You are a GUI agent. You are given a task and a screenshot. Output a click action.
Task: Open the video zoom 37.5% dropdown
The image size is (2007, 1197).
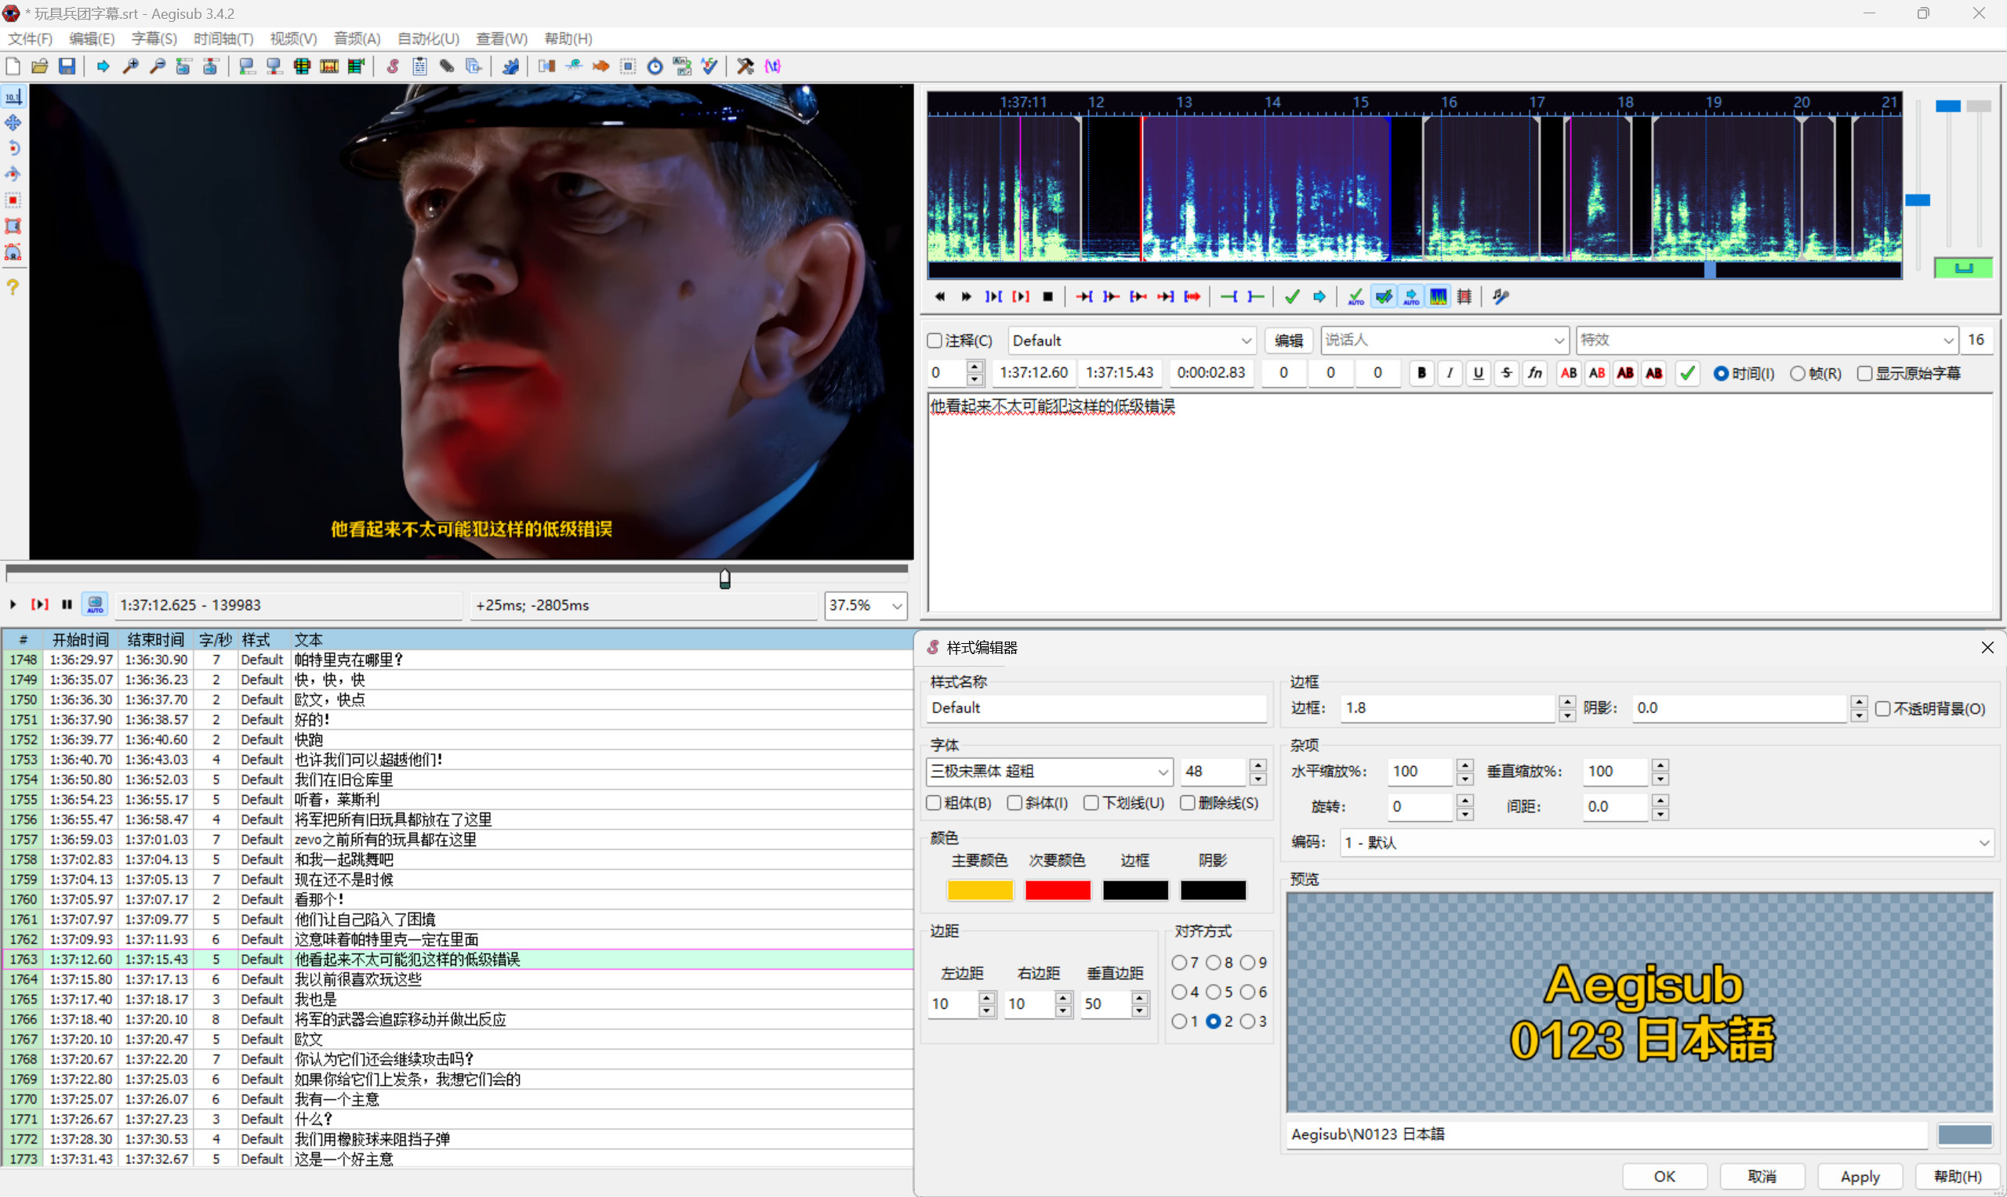(x=897, y=606)
